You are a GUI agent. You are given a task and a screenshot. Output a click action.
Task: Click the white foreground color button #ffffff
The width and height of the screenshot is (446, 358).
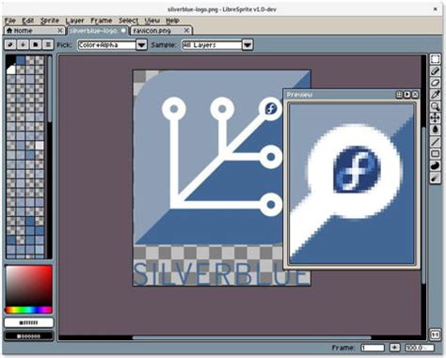29,322
